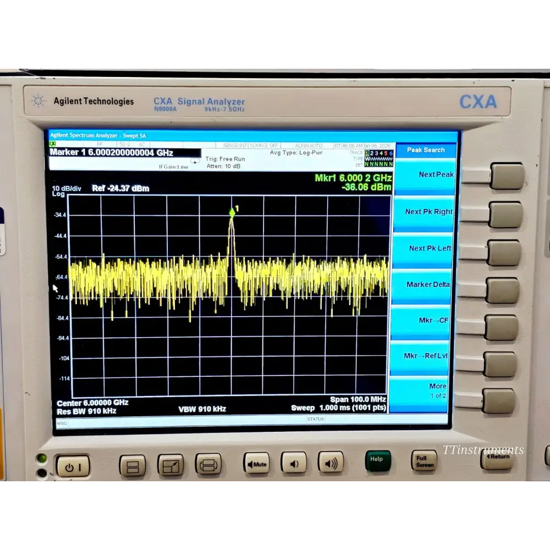Click the '-64.4' y-axis label
550x550 pixels.
62,277
